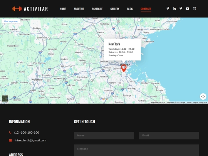Click the envelope icon beside the email
This screenshot has width=208, height=156.
click(x=10, y=140)
